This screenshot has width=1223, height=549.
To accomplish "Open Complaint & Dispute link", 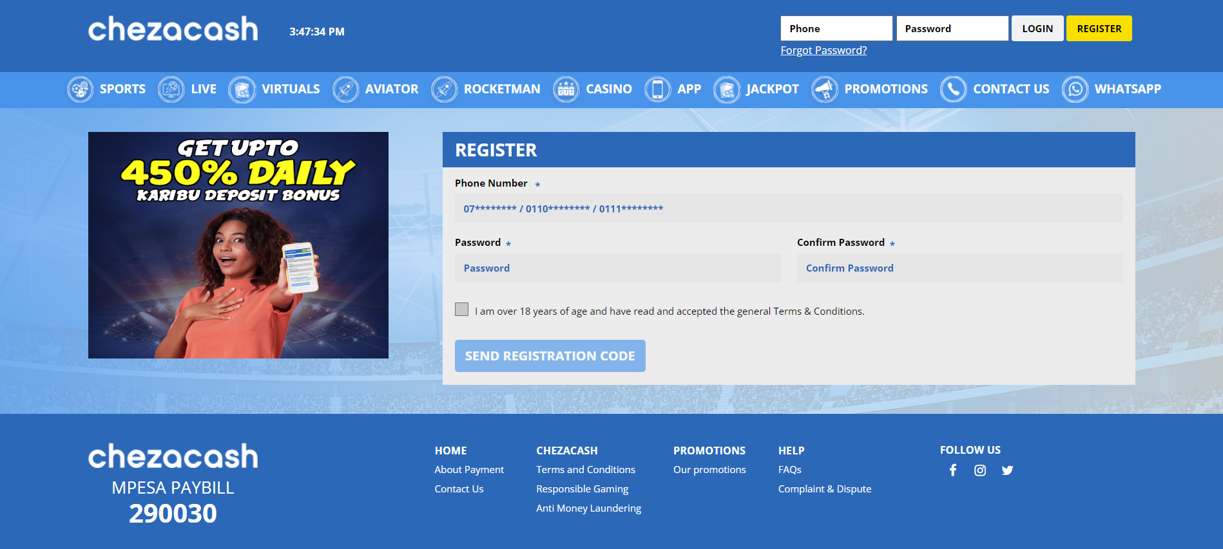I will point(825,489).
